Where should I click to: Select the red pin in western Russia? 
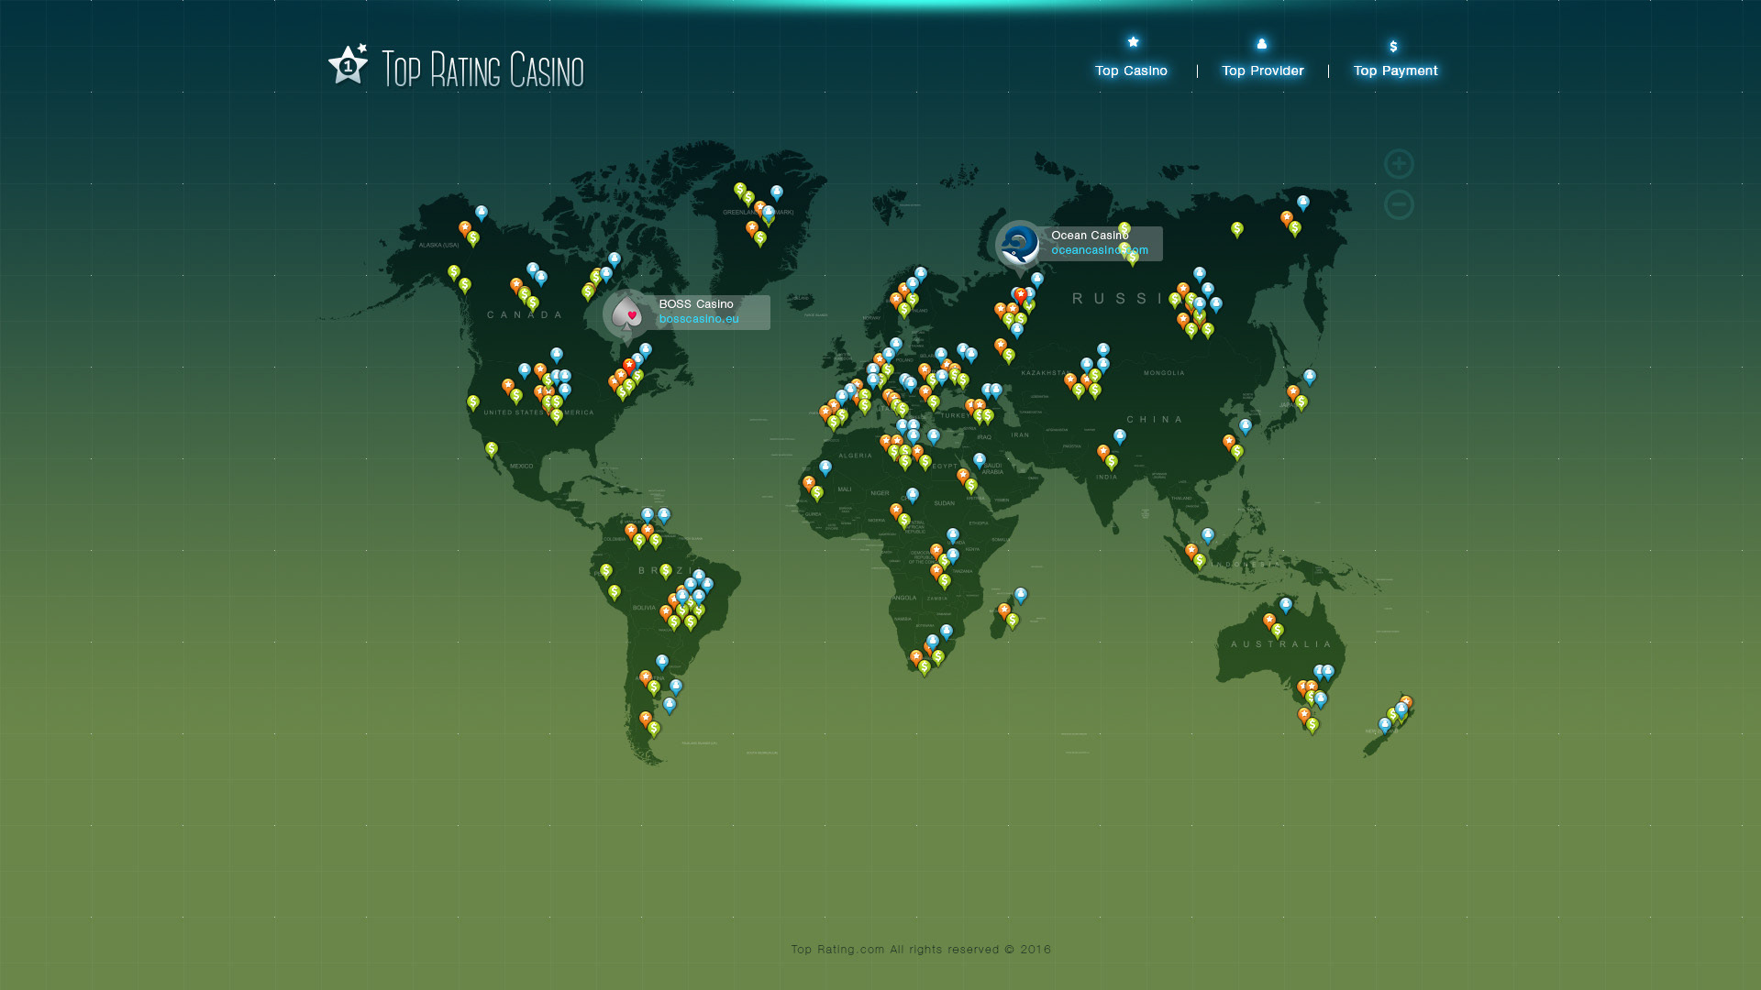1021,295
